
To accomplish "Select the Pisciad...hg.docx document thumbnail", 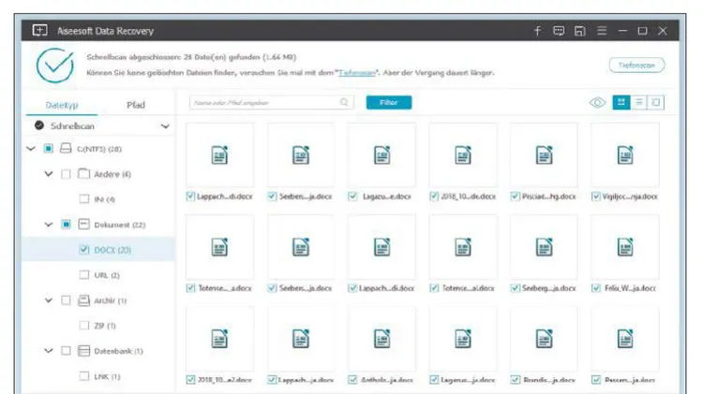I will click(x=544, y=154).
